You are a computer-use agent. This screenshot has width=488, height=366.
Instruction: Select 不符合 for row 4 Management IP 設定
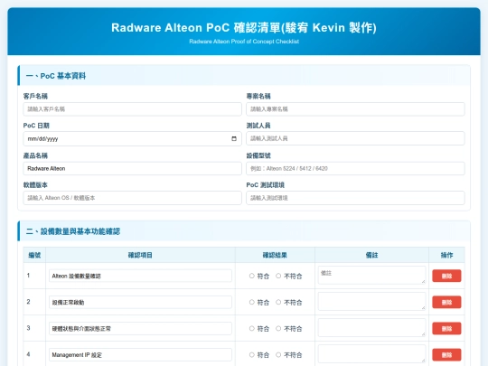pos(278,354)
